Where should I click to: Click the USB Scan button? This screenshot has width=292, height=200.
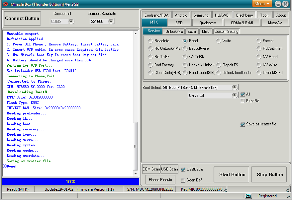169,169
